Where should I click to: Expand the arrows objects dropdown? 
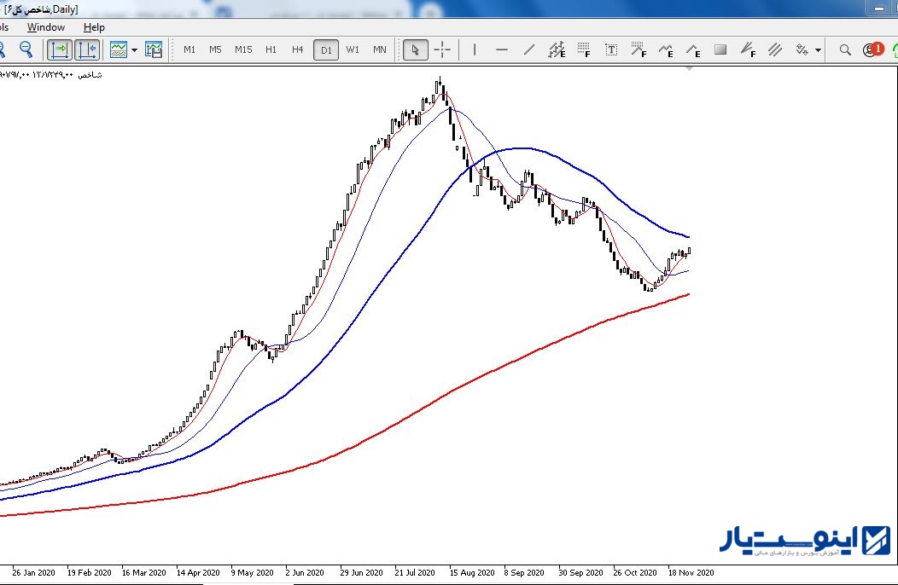819,49
